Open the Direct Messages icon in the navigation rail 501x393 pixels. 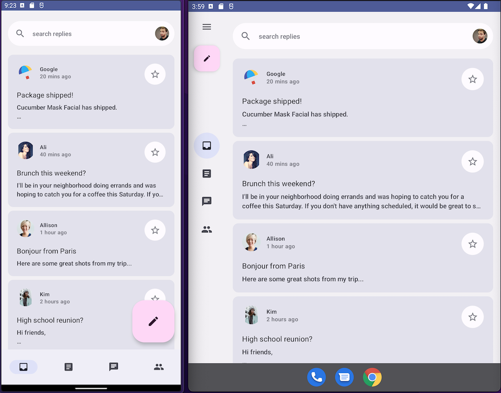(207, 201)
